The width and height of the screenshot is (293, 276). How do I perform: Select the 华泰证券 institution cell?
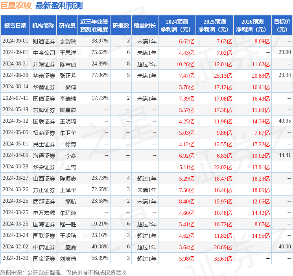click(x=44, y=76)
